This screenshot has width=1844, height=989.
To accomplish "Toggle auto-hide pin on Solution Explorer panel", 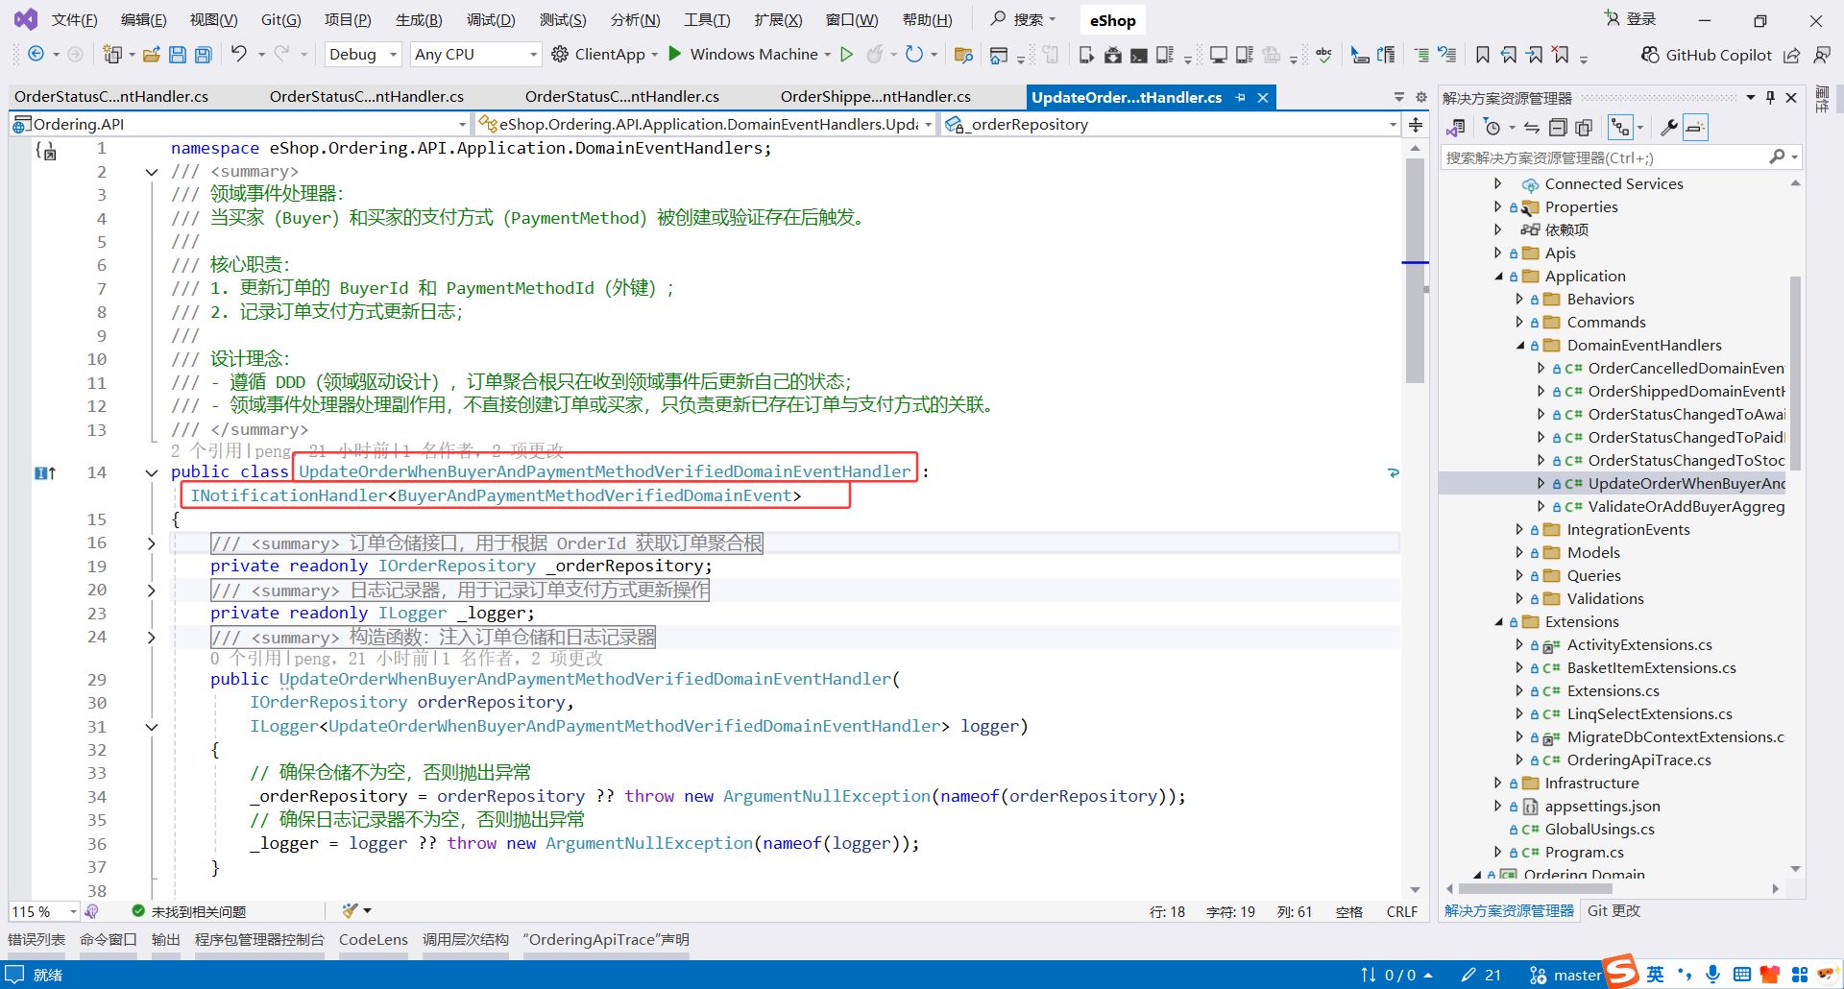I will click(1771, 97).
